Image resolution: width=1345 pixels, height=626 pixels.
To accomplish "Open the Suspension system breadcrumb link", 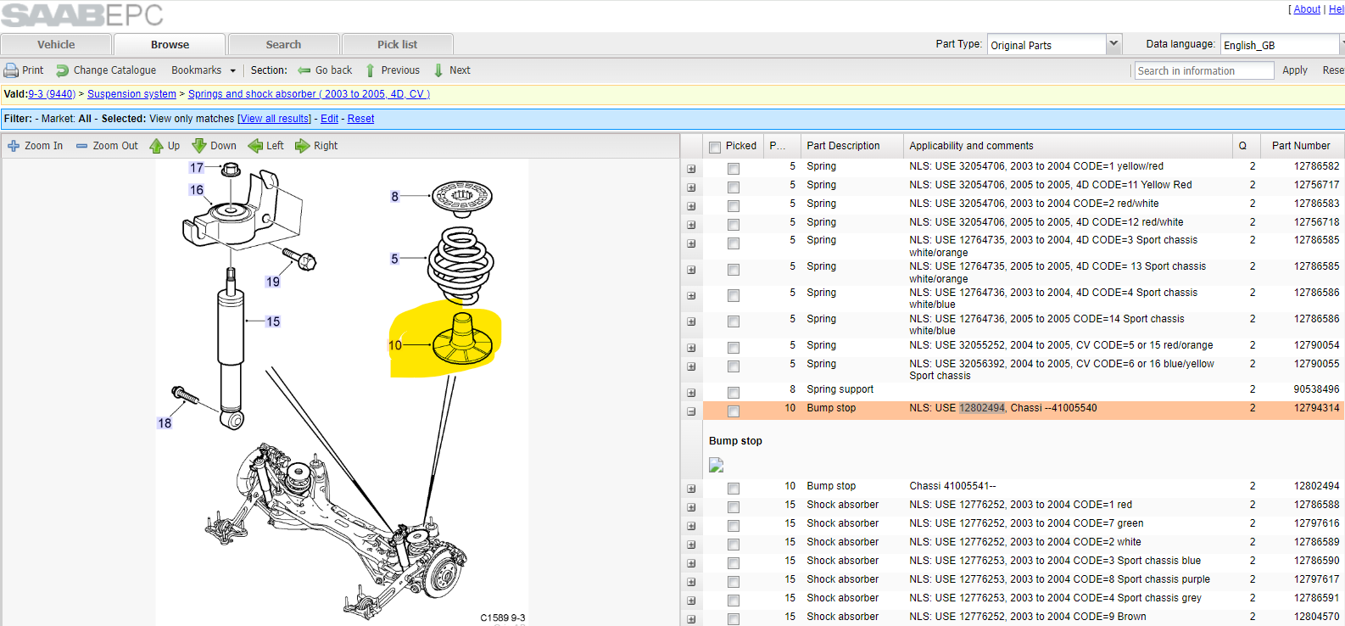I will coord(131,94).
